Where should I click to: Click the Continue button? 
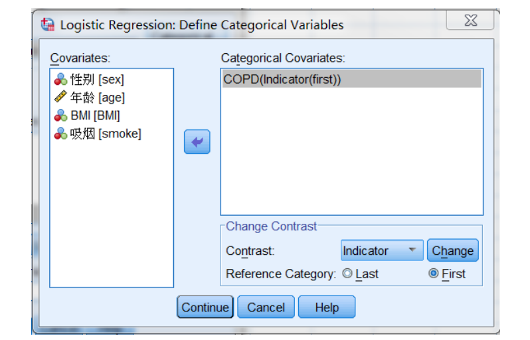click(205, 307)
